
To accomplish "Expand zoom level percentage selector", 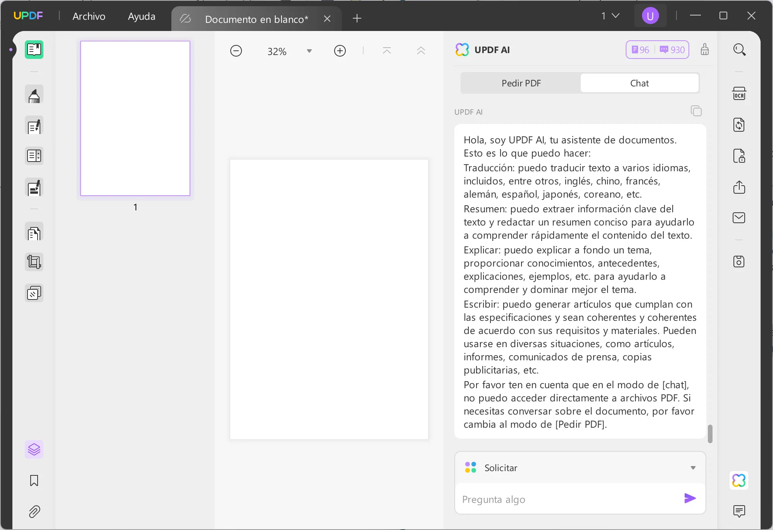I will click(x=310, y=51).
